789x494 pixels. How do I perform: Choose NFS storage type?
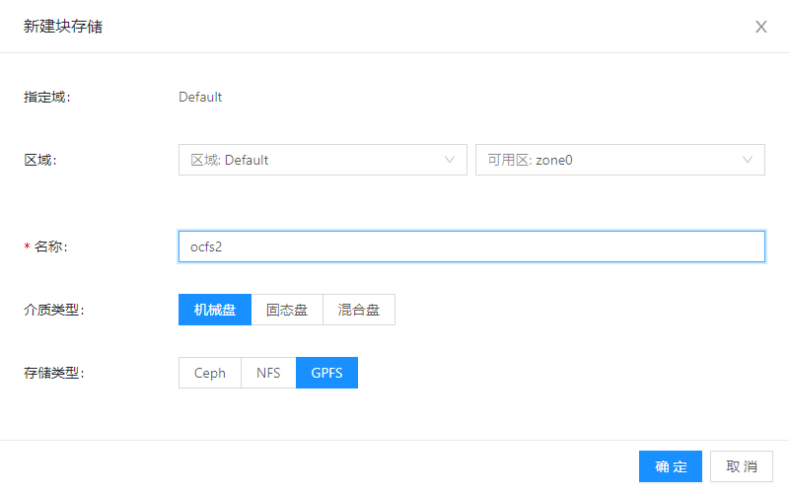[x=268, y=373]
